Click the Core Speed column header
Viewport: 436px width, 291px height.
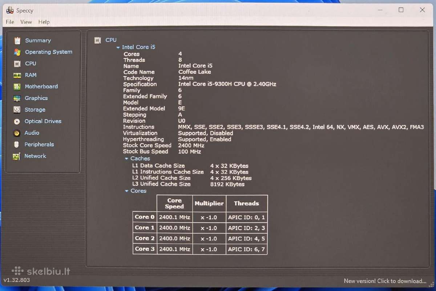[174, 203]
